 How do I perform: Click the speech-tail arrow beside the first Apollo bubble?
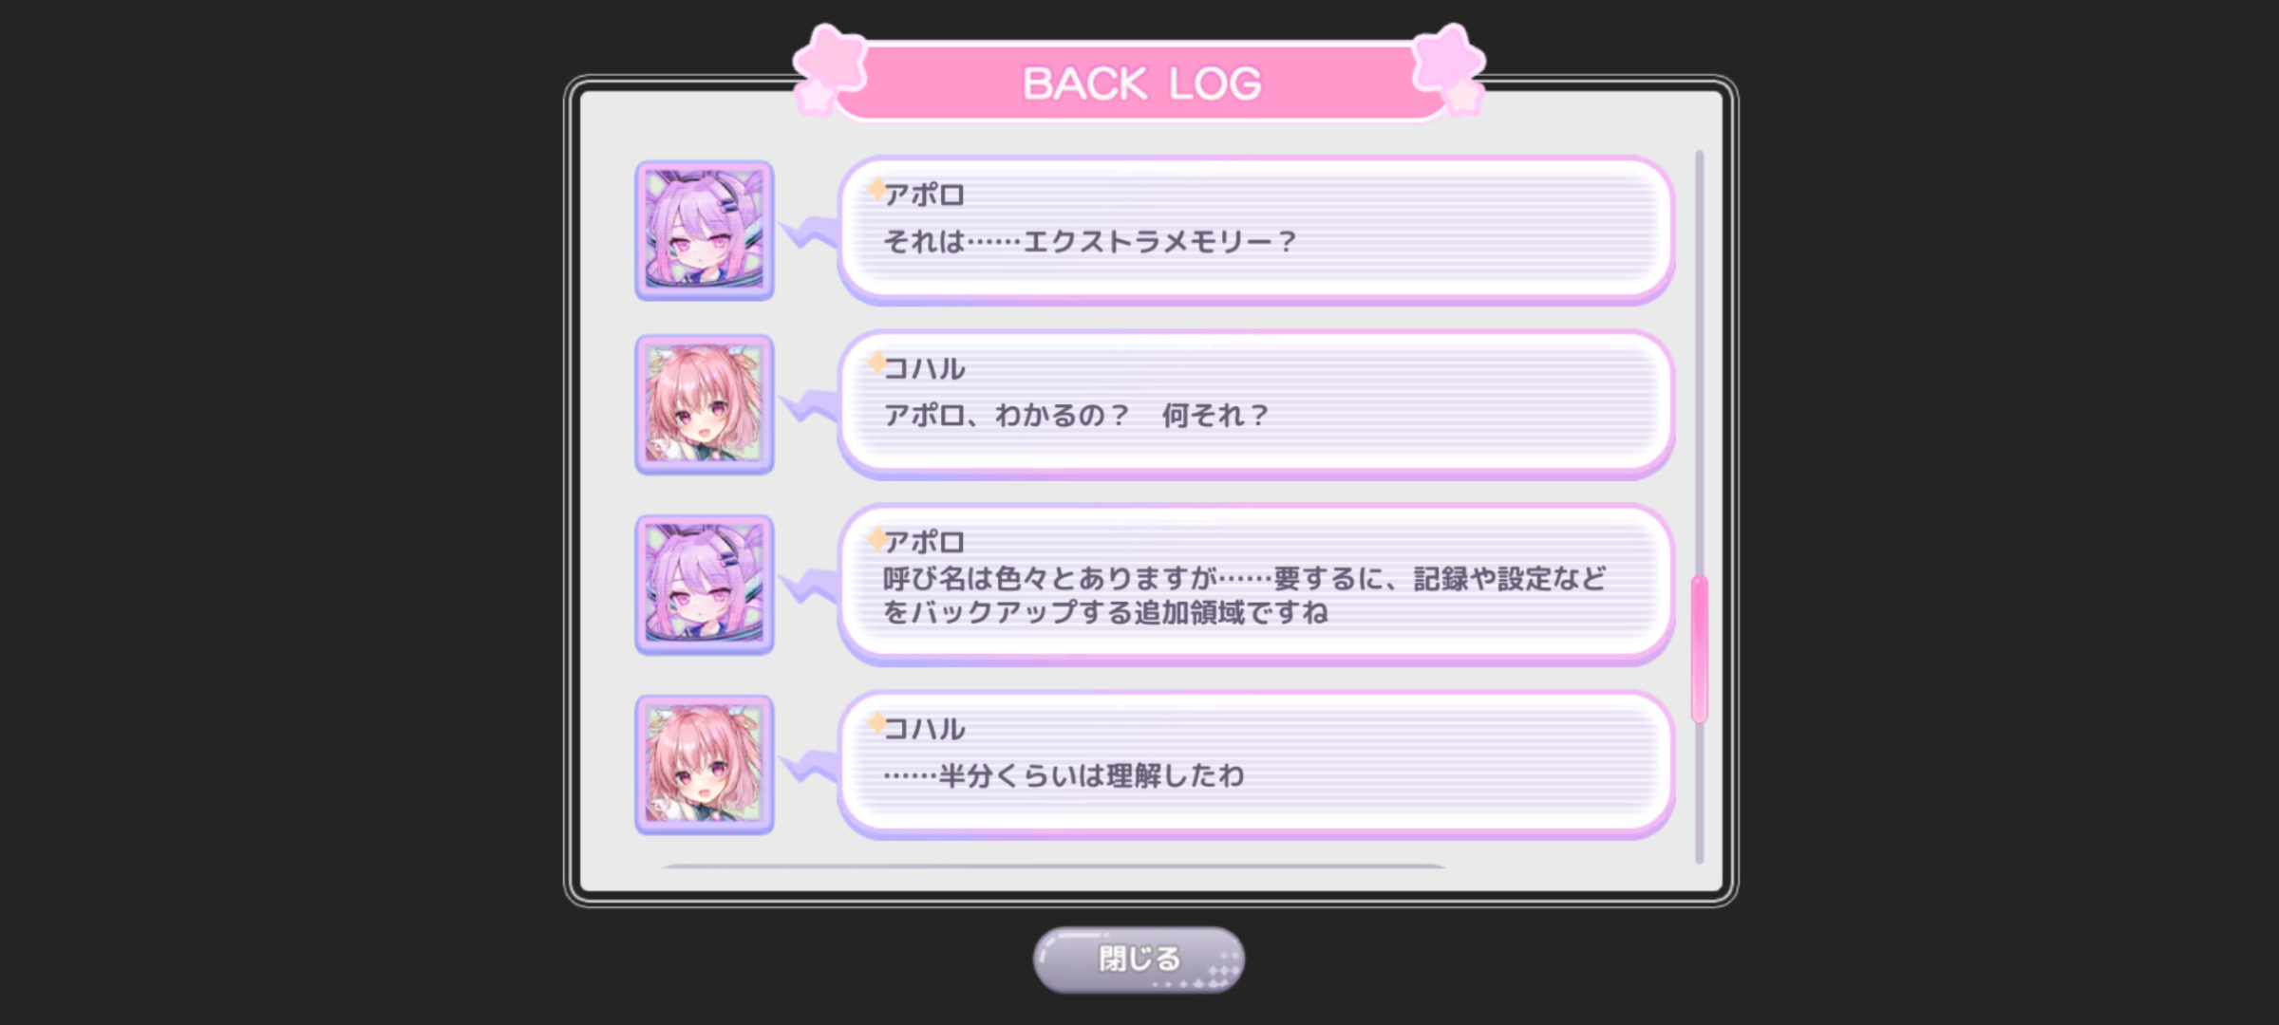pyautogui.click(x=809, y=232)
